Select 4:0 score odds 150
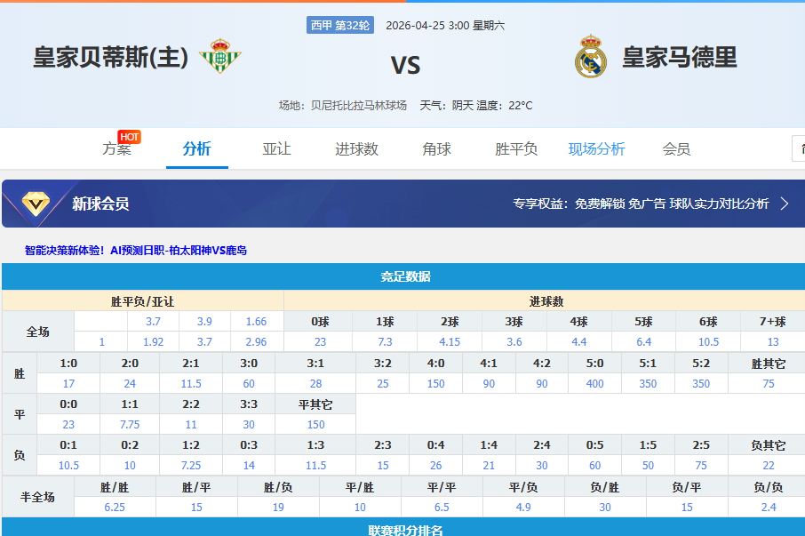805x536 pixels. [x=436, y=383]
